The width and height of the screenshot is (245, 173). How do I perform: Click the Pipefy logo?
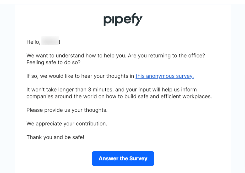123,20
